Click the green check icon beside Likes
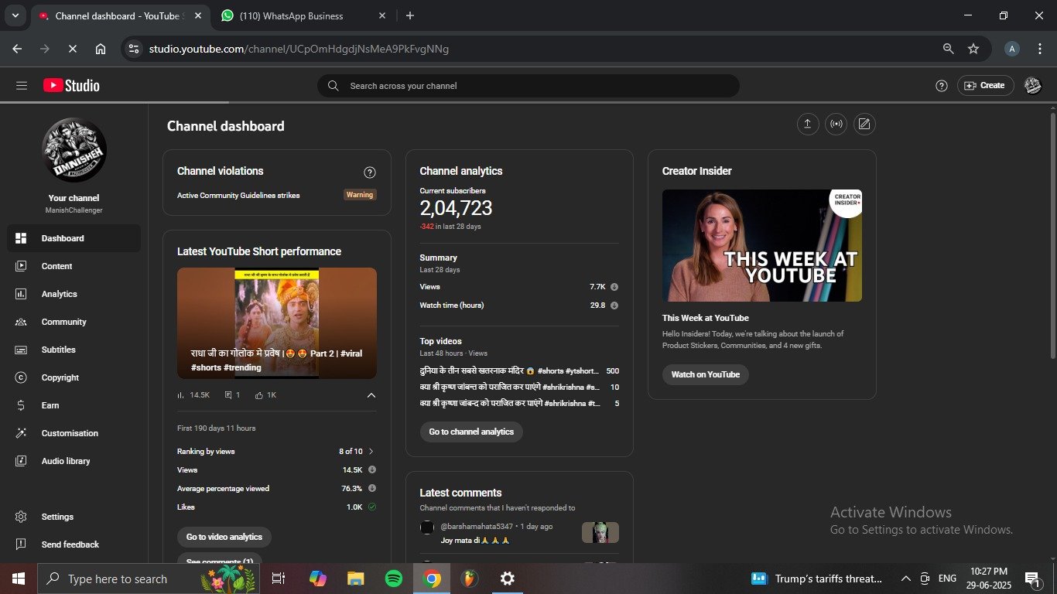1057x594 pixels. 372,507
